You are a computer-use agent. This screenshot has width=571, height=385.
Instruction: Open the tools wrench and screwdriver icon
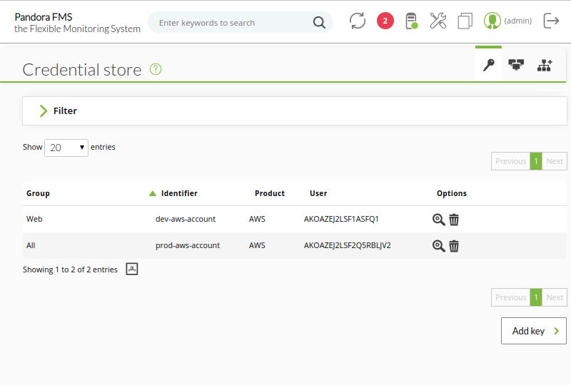(438, 21)
